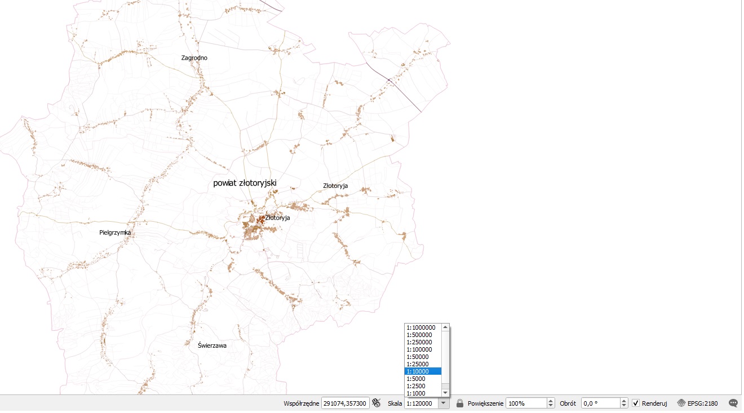Image resolution: width=744 pixels, height=413 pixels.
Task: Select scale 1:1000000 from the list
Action: pos(420,327)
